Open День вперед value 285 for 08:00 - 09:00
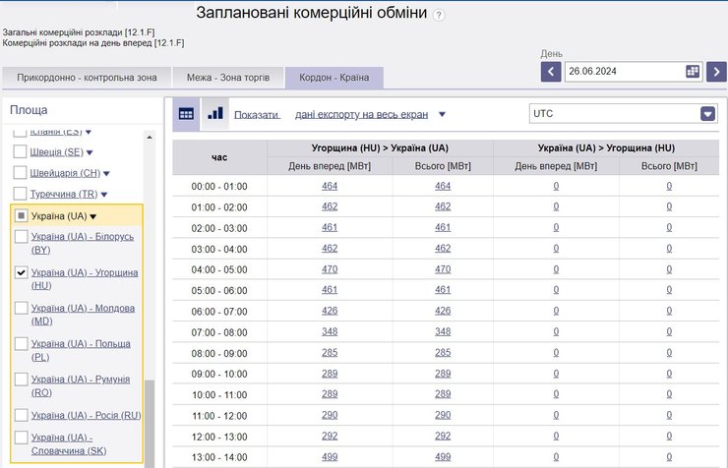The height and width of the screenshot is (468, 728). pos(330,353)
